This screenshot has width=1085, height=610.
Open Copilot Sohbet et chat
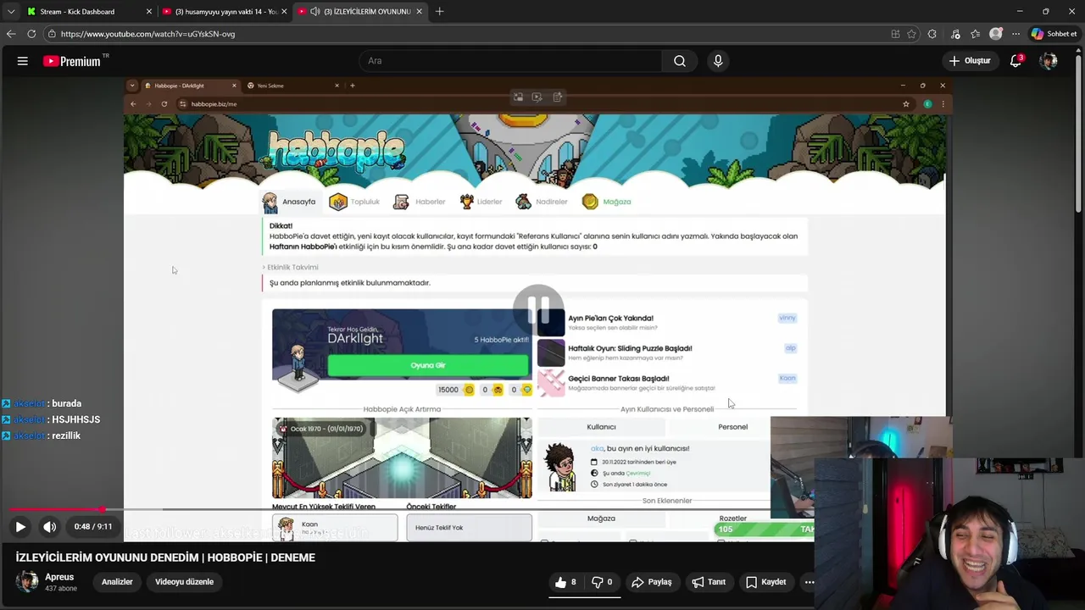click(1054, 34)
